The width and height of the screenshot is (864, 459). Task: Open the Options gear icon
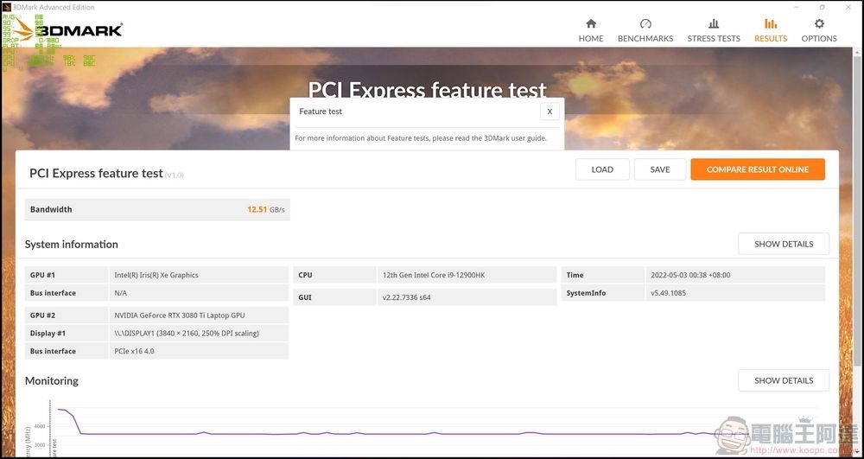(819, 23)
